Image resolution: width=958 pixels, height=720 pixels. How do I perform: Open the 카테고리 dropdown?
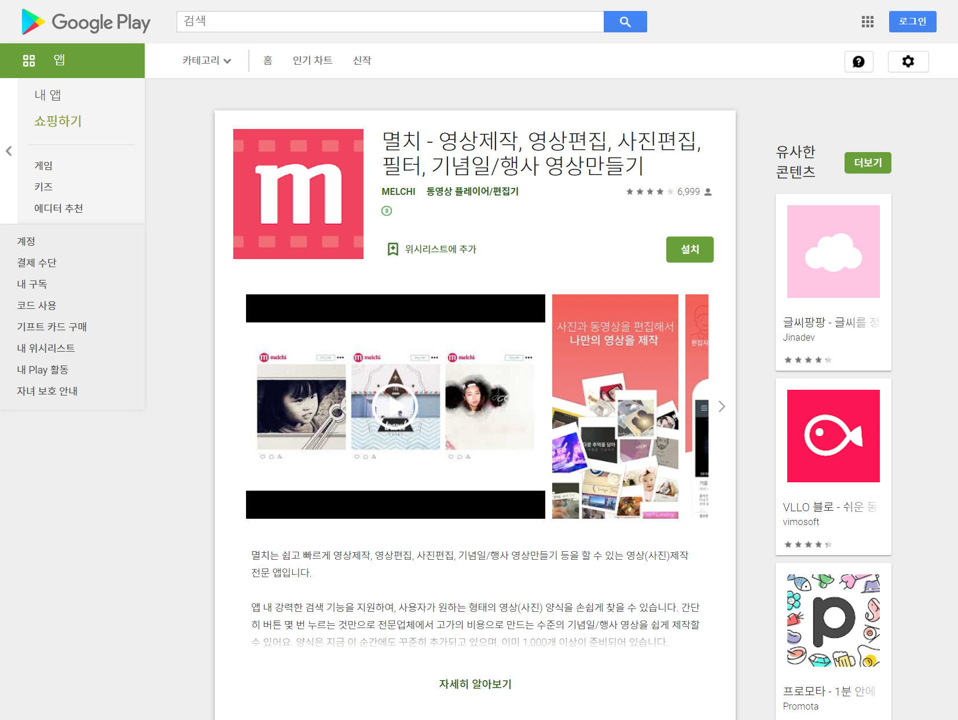point(207,60)
